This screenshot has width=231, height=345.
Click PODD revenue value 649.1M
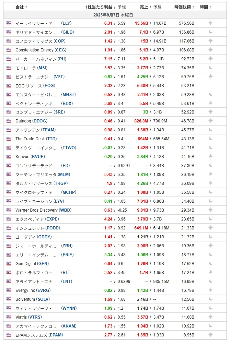click(x=141, y=228)
